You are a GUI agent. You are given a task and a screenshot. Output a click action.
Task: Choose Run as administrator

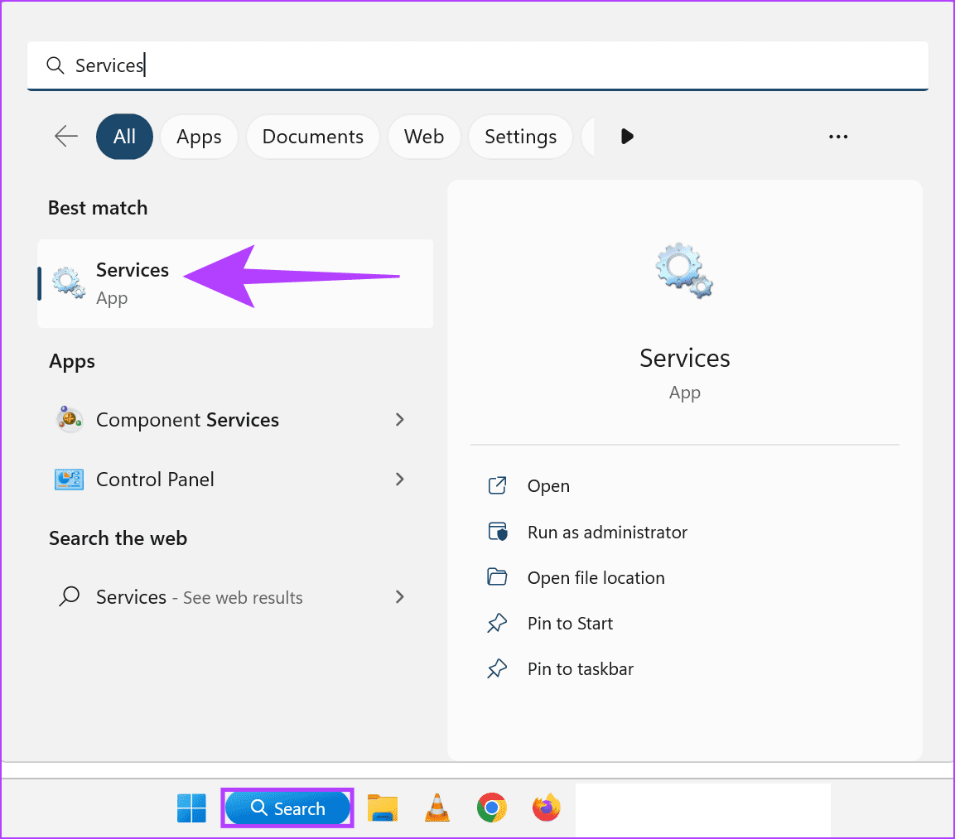[x=607, y=532]
